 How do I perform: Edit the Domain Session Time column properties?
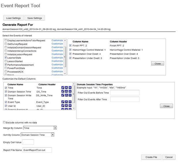[63, 91]
